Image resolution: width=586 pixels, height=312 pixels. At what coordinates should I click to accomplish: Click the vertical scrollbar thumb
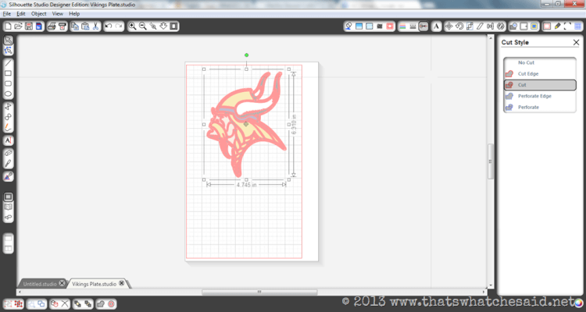tap(491, 161)
